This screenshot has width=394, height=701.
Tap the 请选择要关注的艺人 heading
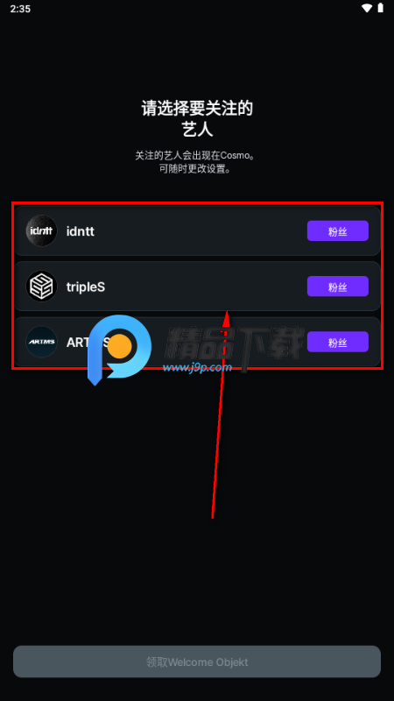pos(197,118)
